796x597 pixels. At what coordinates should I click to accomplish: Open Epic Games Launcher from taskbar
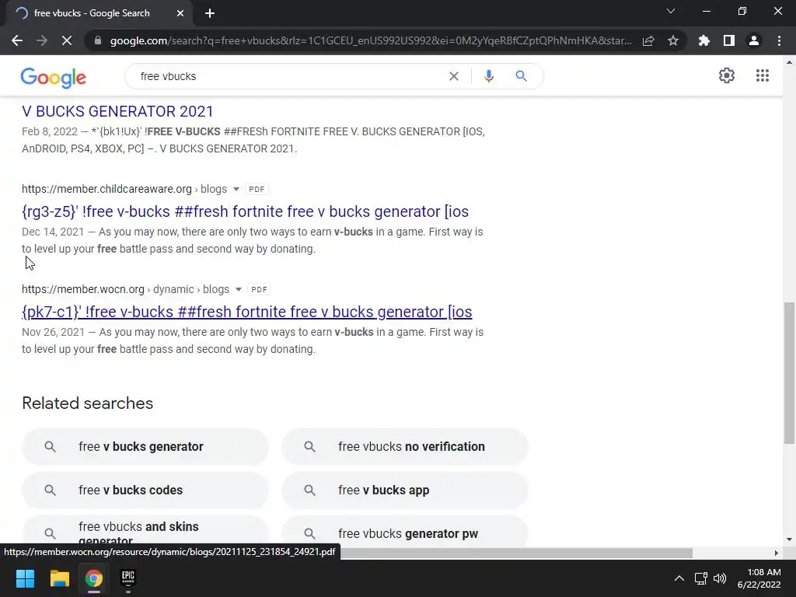coord(128,578)
